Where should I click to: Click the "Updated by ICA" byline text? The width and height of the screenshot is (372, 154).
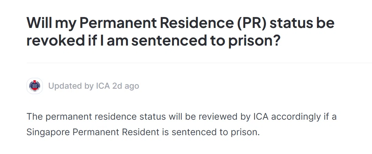[79, 86]
